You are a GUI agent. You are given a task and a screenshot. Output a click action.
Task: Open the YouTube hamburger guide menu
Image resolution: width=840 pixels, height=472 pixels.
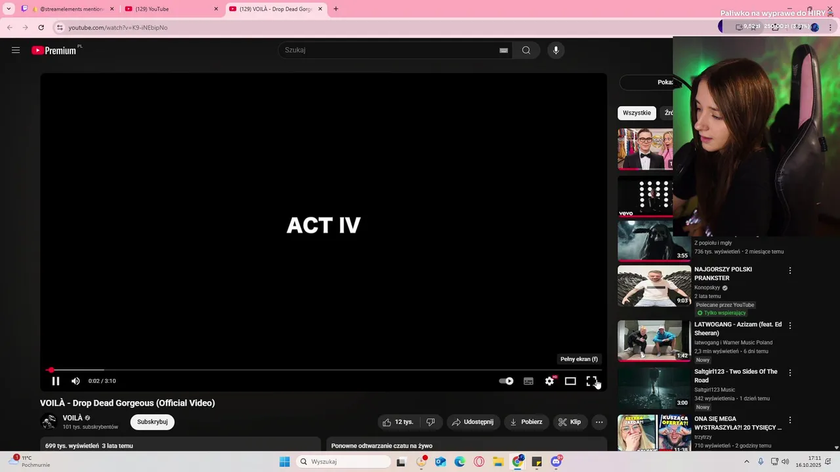16,50
